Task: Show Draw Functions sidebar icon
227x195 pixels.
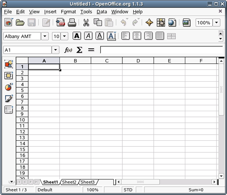Action: (9, 99)
